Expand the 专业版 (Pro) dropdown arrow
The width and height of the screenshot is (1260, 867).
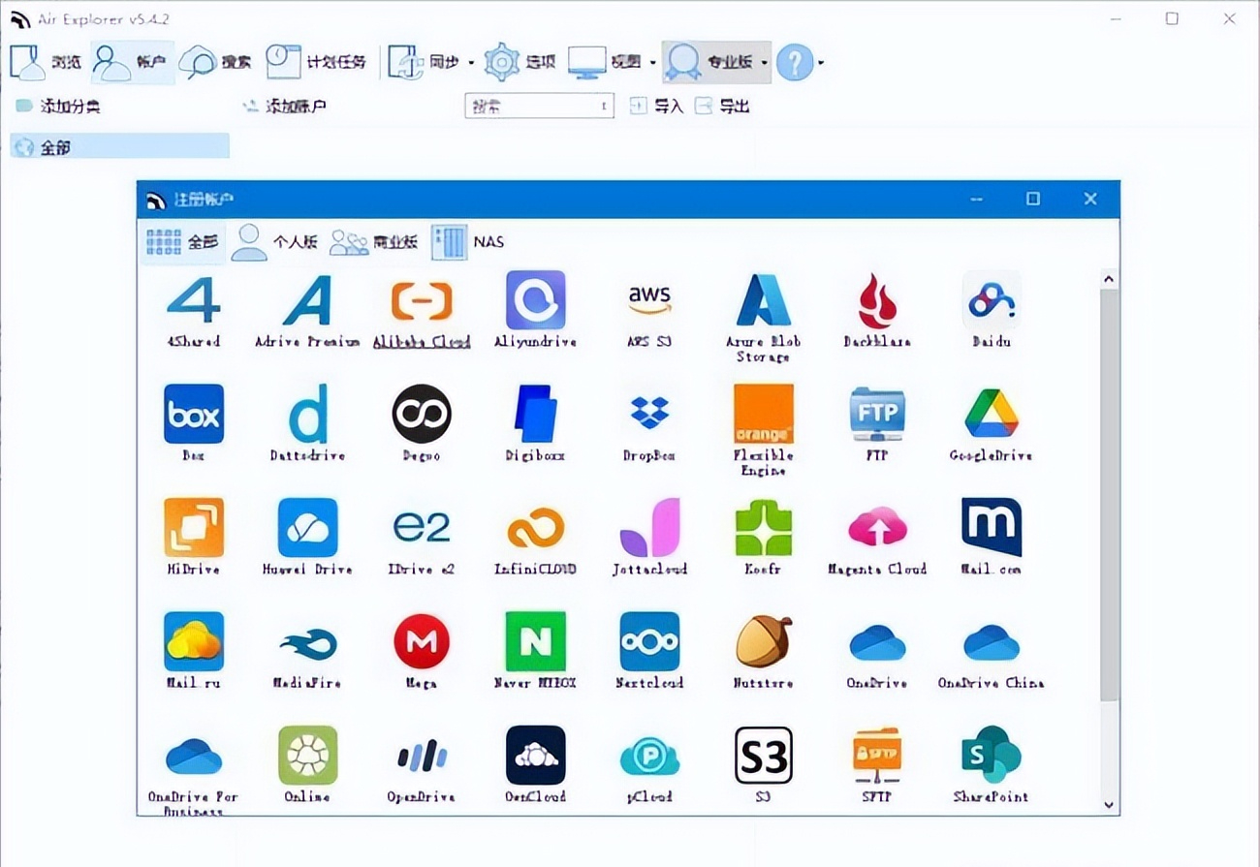pyautogui.click(x=765, y=63)
